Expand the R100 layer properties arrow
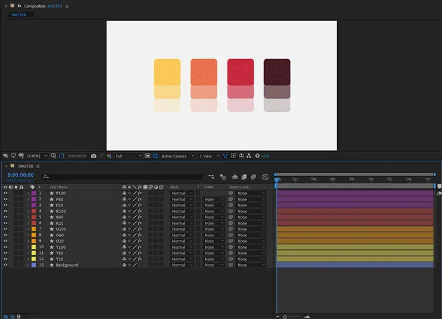Image resolution: width=442 pixels, height=319 pixels. point(28,211)
